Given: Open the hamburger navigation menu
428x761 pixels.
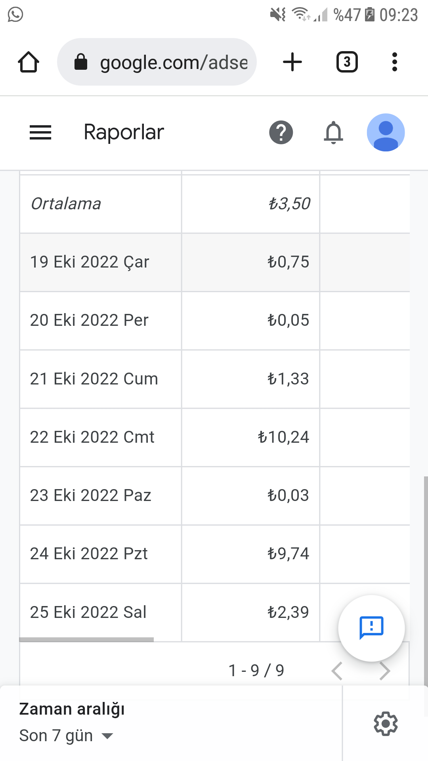Looking at the screenshot, I should pyautogui.click(x=40, y=132).
